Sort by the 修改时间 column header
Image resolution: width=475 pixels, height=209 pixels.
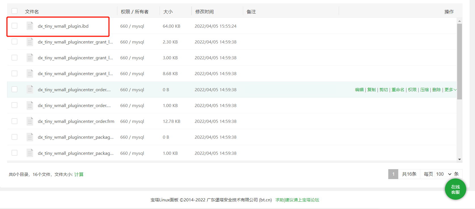pyautogui.click(x=204, y=12)
